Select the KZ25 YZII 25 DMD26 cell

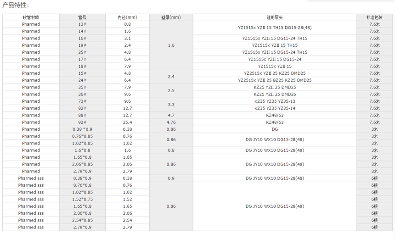coord(275,94)
